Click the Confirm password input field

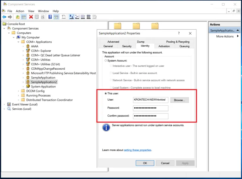tap(151, 116)
